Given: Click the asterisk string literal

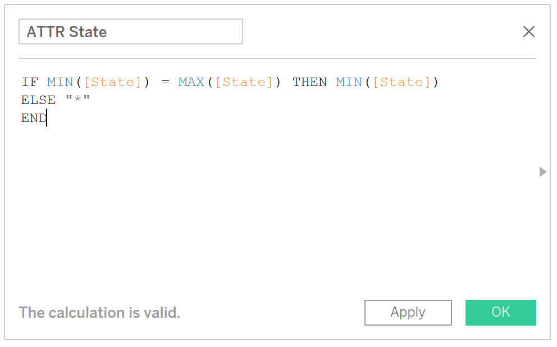Looking at the screenshot, I should [x=78, y=98].
